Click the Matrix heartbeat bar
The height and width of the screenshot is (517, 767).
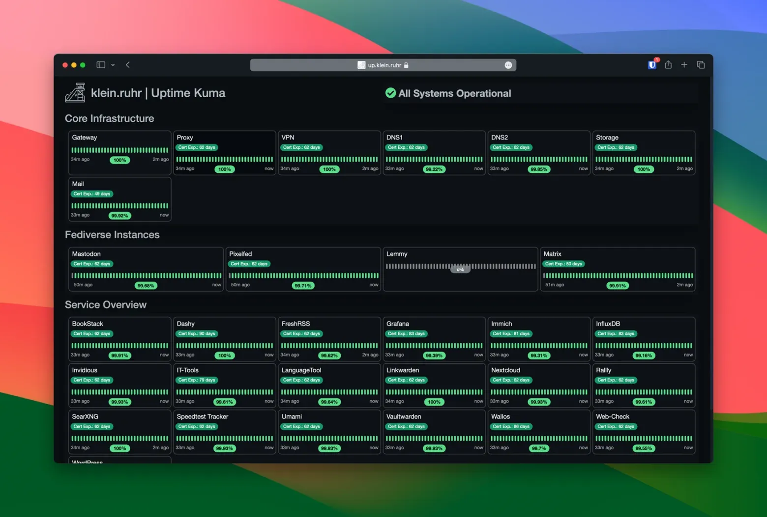(618, 275)
